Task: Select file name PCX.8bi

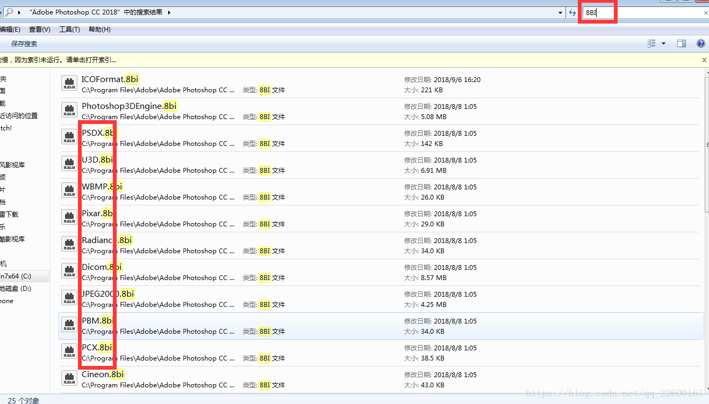Action: click(x=97, y=348)
